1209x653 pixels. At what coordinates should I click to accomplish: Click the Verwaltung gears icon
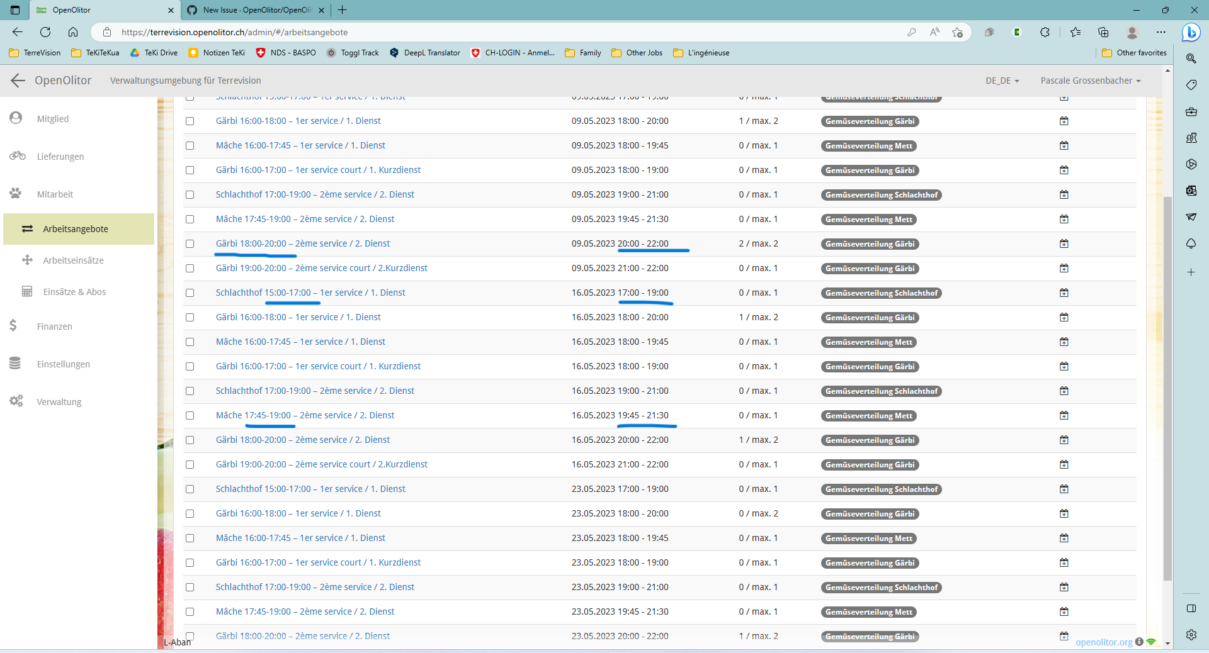pyautogui.click(x=16, y=401)
